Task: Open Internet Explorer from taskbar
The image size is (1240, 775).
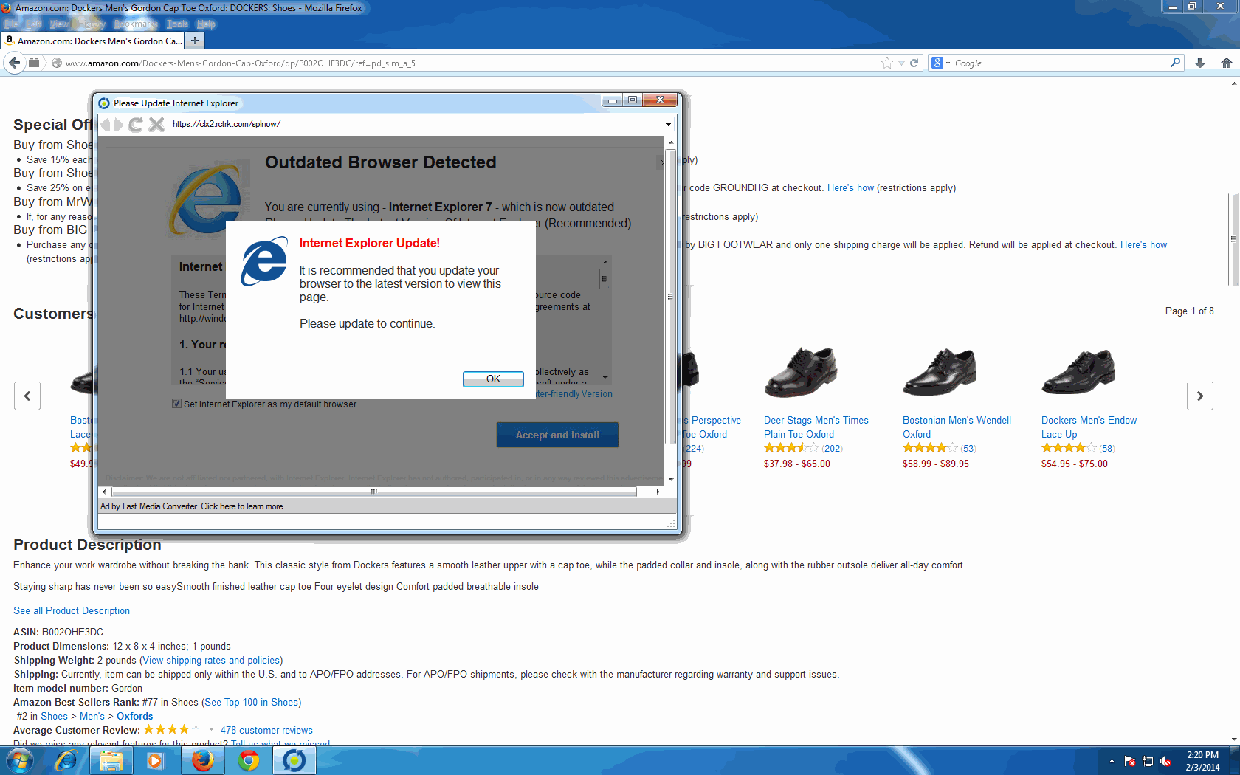Action: click(x=66, y=760)
